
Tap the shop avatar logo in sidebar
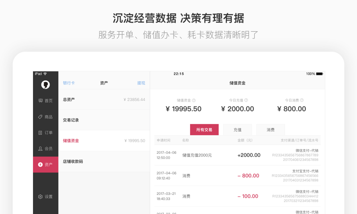pos(46,84)
